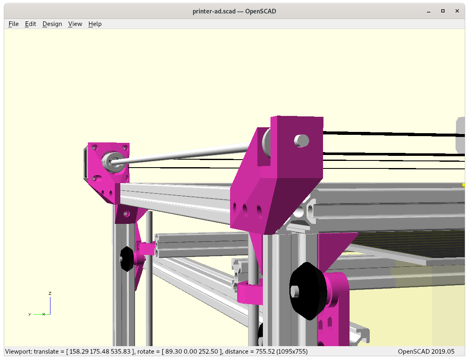This screenshot has width=469, height=360.
Task: Open the Help menu
Action: [95, 24]
